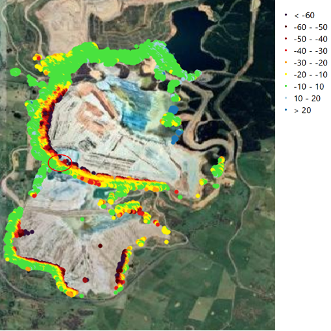331x331 pixels.
Task: Click the '10 - 20' legend label
Action: tap(307, 99)
